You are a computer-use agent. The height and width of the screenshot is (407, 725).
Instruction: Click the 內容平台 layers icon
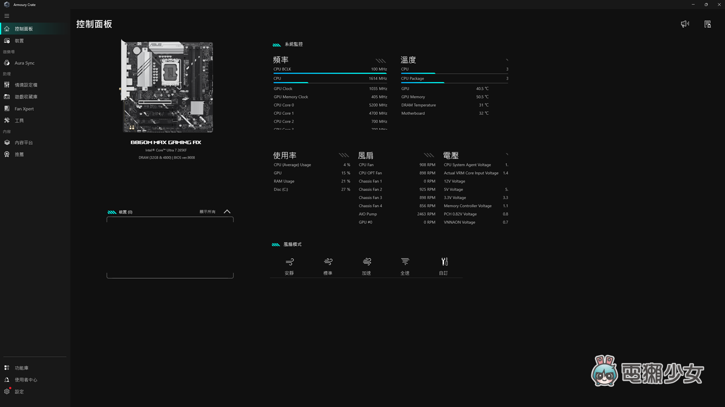click(7, 143)
